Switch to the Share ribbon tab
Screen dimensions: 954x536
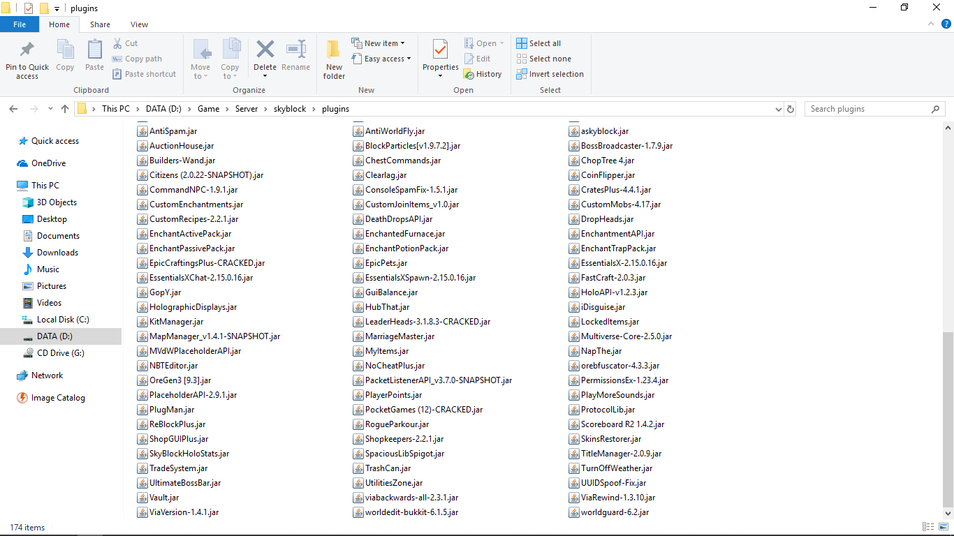click(100, 24)
